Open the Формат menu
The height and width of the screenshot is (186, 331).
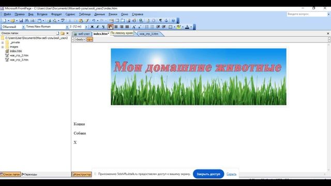[x=56, y=14]
